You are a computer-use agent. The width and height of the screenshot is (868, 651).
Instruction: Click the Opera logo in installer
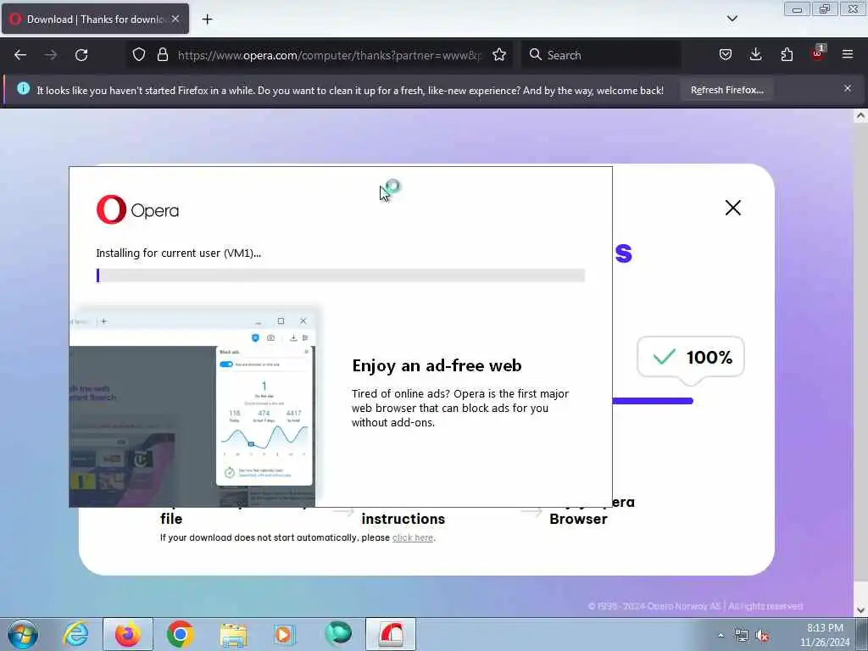click(137, 210)
